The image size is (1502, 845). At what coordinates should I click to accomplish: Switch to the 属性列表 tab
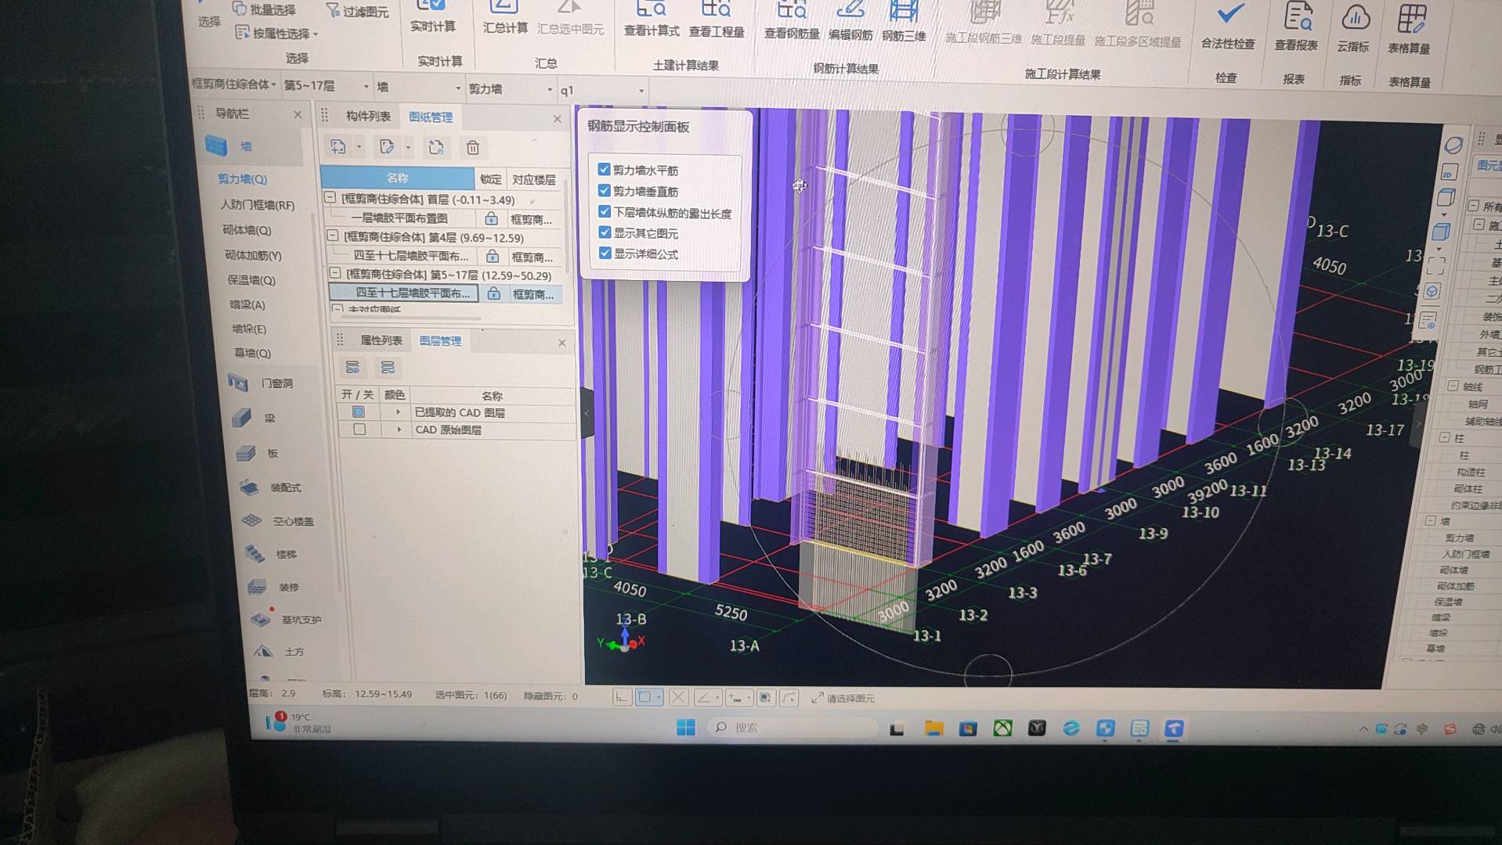[381, 340]
